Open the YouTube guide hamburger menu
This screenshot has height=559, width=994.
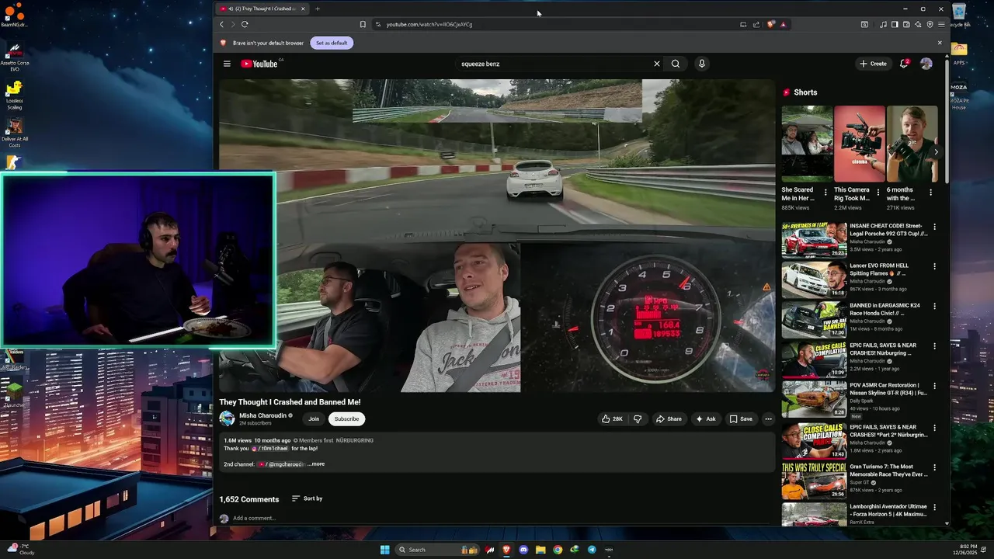pos(227,64)
